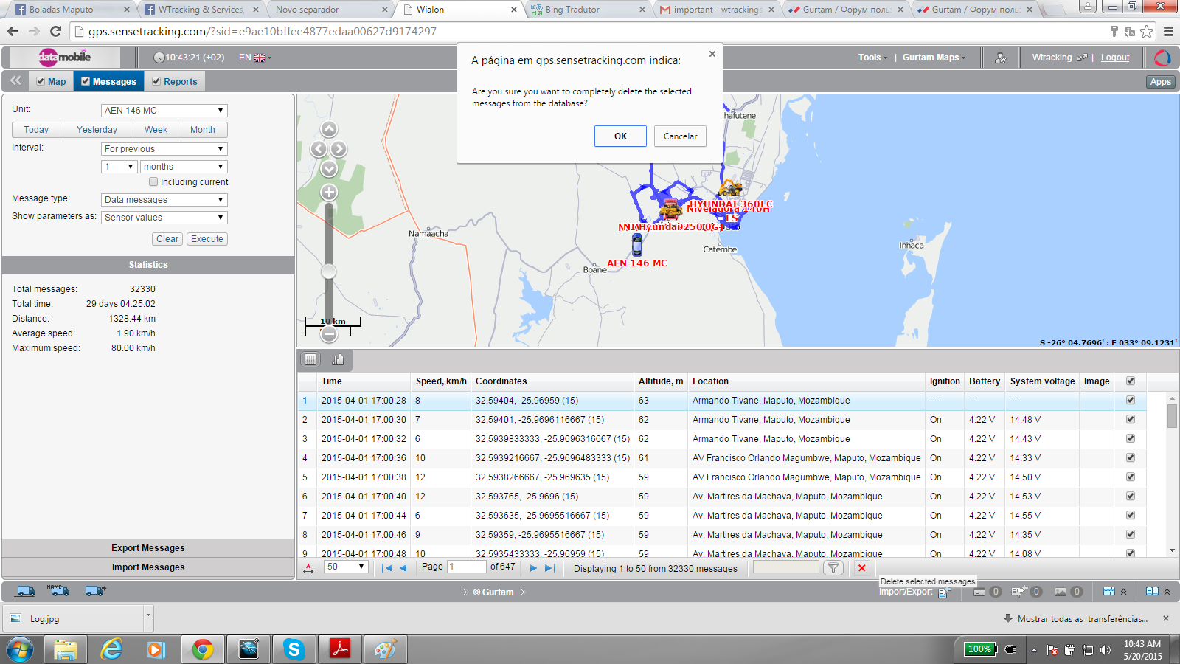Go to next page arrow in pagination

tap(533, 567)
